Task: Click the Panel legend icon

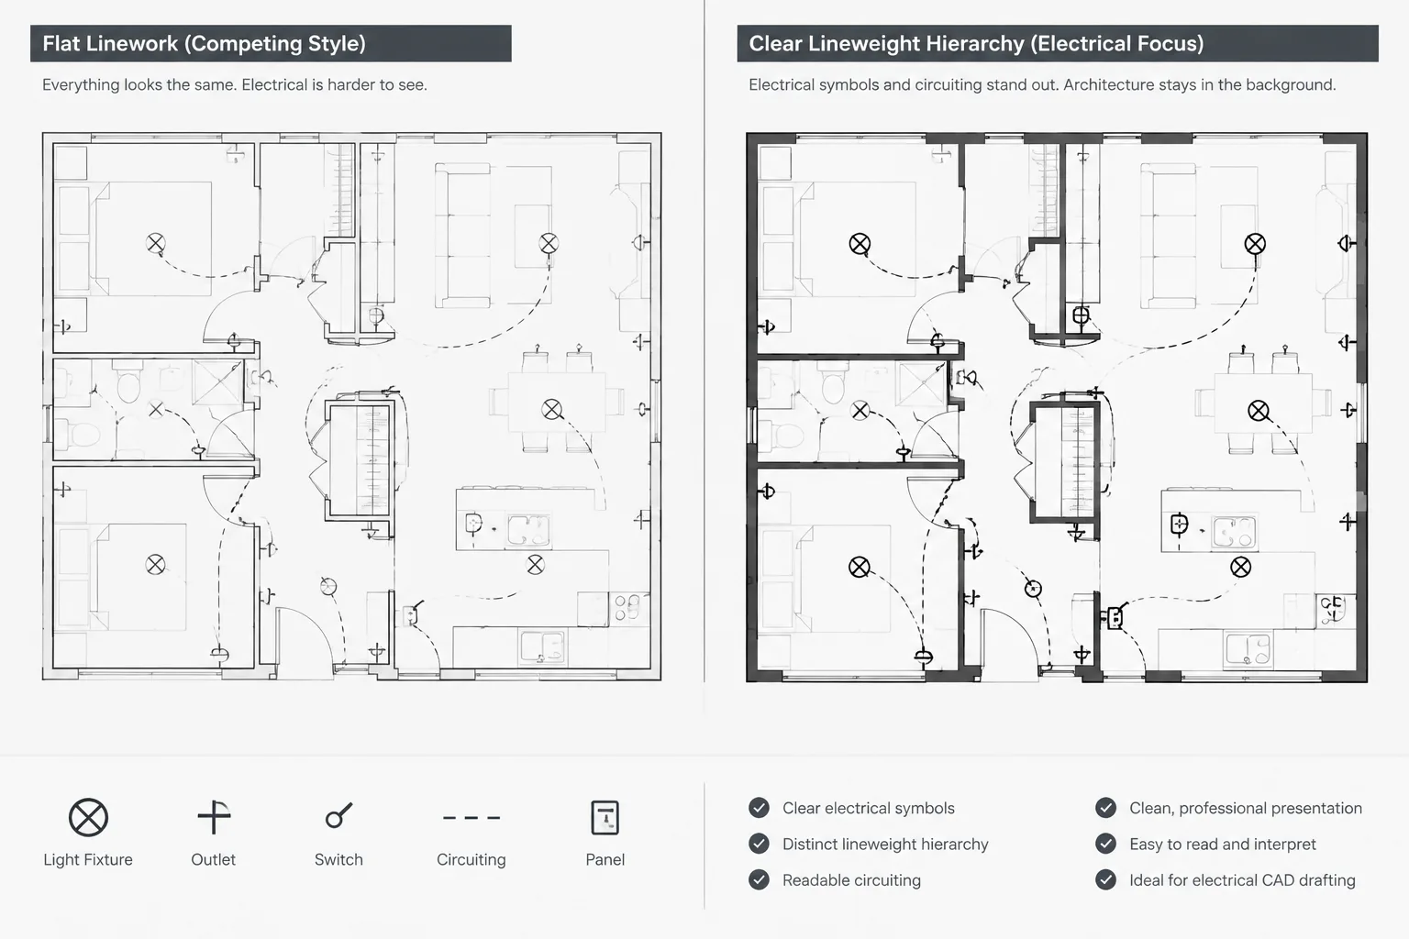Action: [605, 817]
